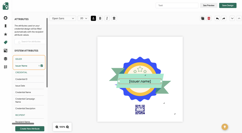The width and height of the screenshot is (242, 133).
Task: Change text color with the A button
Action: pyautogui.click(x=94, y=18)
